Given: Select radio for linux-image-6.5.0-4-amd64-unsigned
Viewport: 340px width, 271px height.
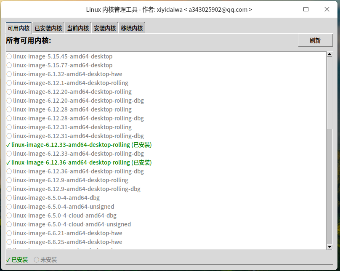Looking at the screenshot, I should click(9, 207).
